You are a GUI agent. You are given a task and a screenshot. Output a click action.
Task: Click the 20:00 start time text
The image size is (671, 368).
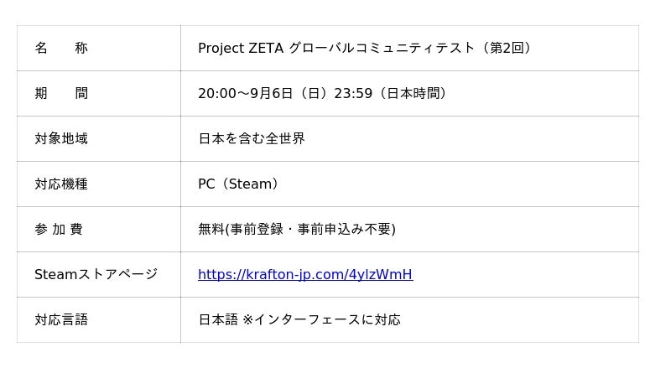(217, 93)
